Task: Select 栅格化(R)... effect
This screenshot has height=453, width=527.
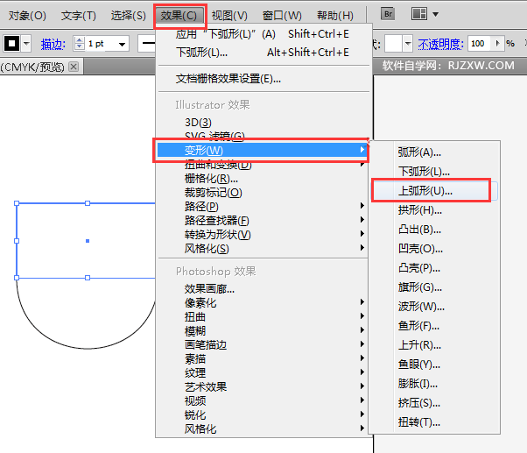Action: pos(263,179)
